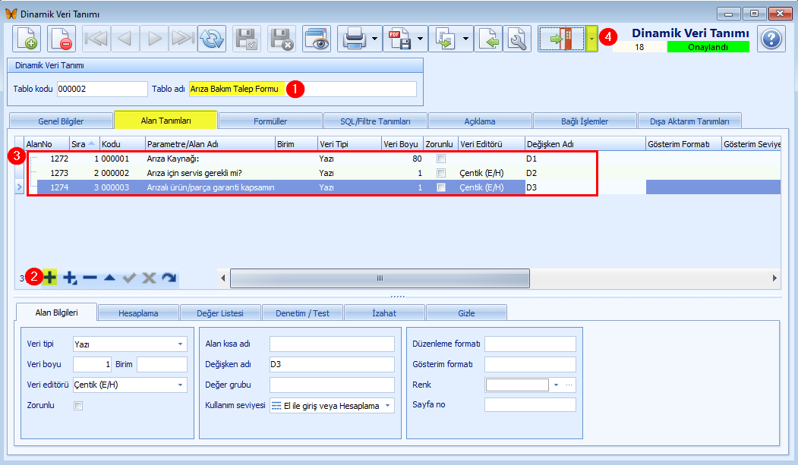Switch to Dışa Aktarım Tanımları tab
This screenshot has width=798, height=465.
tap(689, 121)
